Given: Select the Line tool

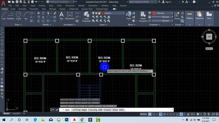Looking at the screenshot, I should click(x=4, y=16).
